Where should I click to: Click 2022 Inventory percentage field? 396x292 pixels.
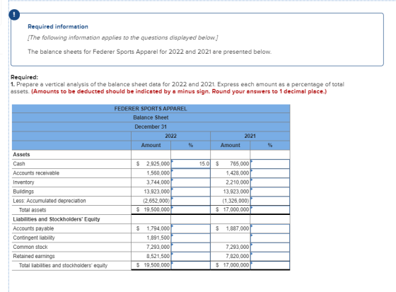click(x=191, y=182)
